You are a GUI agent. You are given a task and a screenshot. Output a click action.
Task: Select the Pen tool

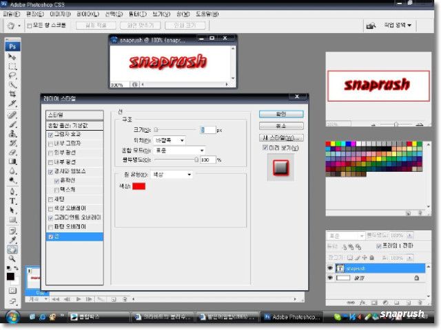click(12, 192)
